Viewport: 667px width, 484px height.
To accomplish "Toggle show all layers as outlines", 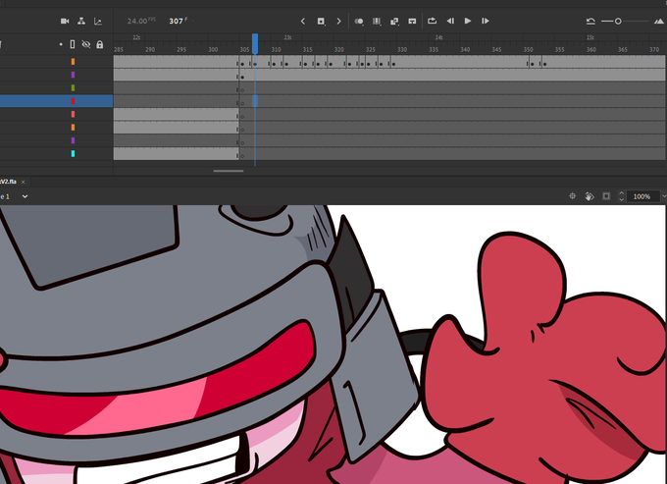I will click(x=73, y=44).
